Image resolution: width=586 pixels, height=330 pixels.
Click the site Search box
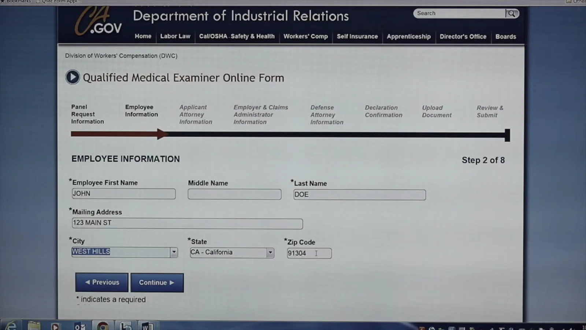point(460,14)
